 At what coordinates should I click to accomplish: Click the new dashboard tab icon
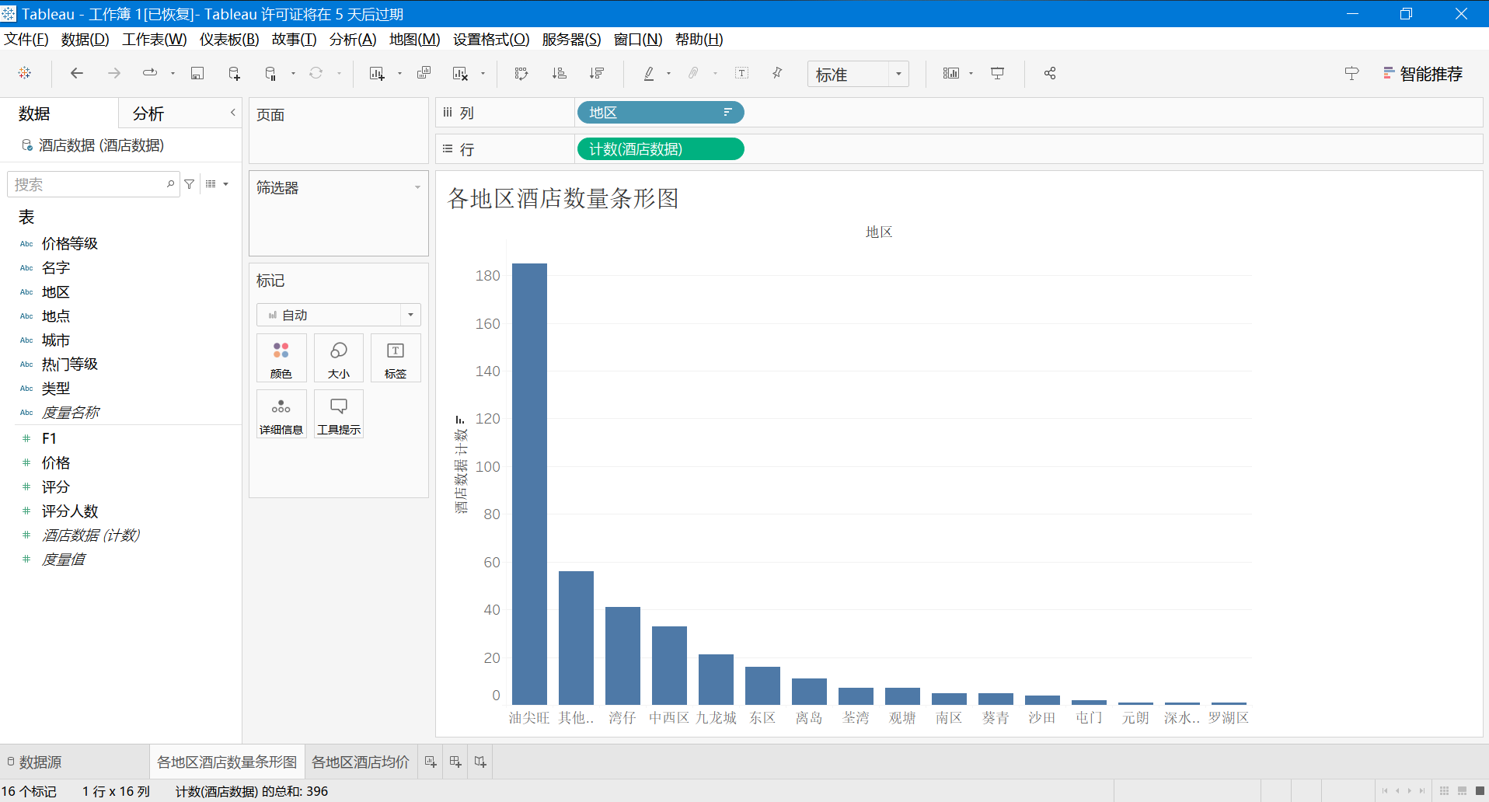pyautogui.click(x=455, y=762)
